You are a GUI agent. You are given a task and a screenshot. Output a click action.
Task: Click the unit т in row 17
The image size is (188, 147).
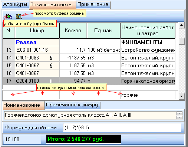[103, 81]
